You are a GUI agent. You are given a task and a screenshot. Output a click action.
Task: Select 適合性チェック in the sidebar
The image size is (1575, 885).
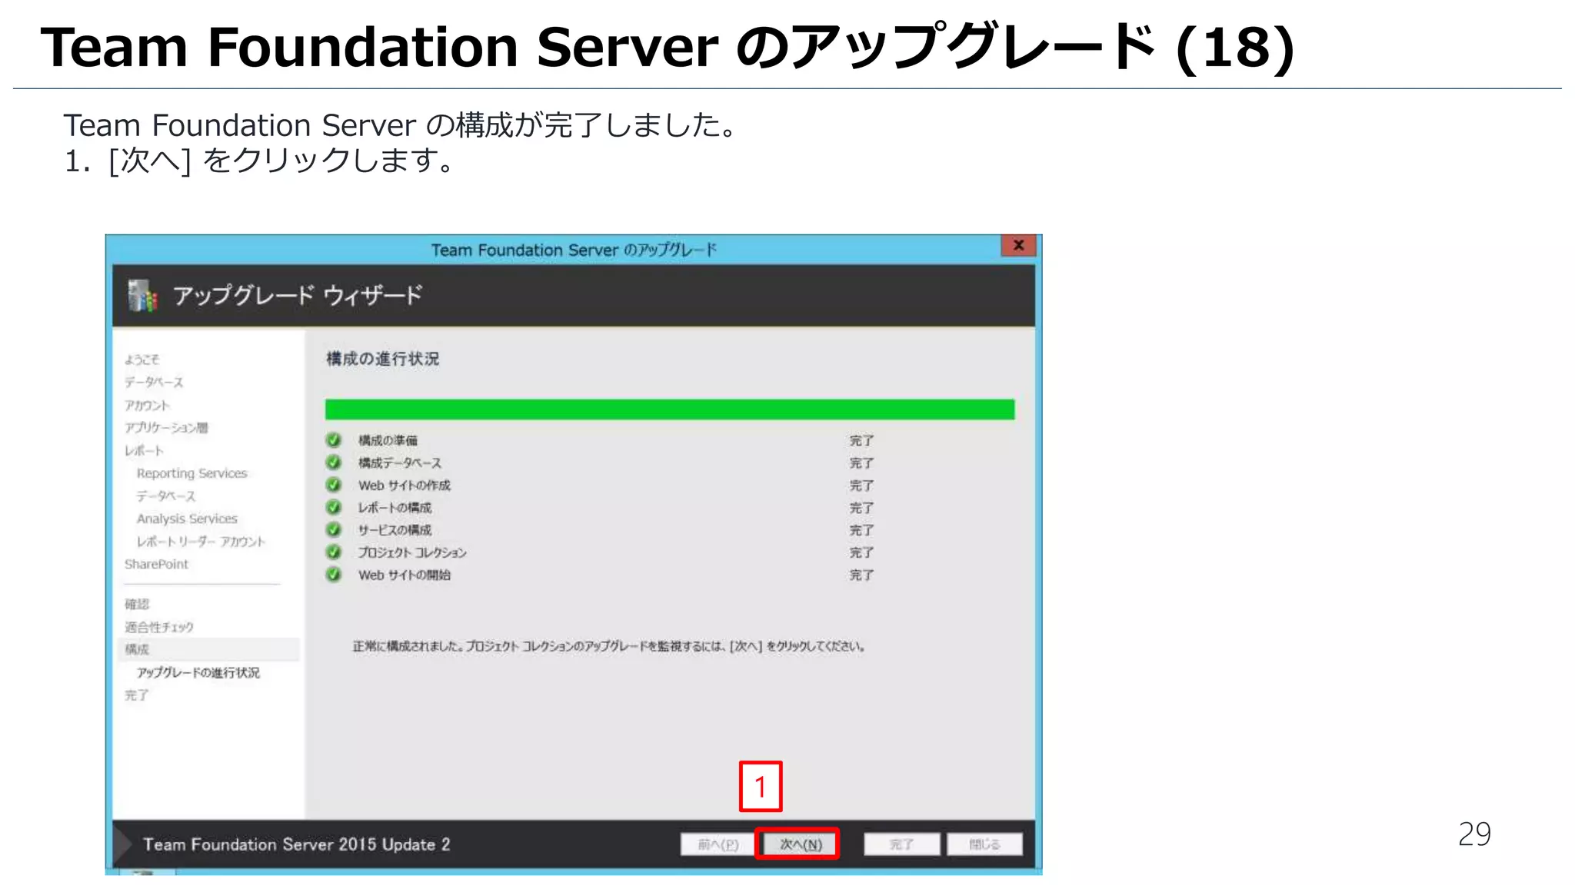159,627
